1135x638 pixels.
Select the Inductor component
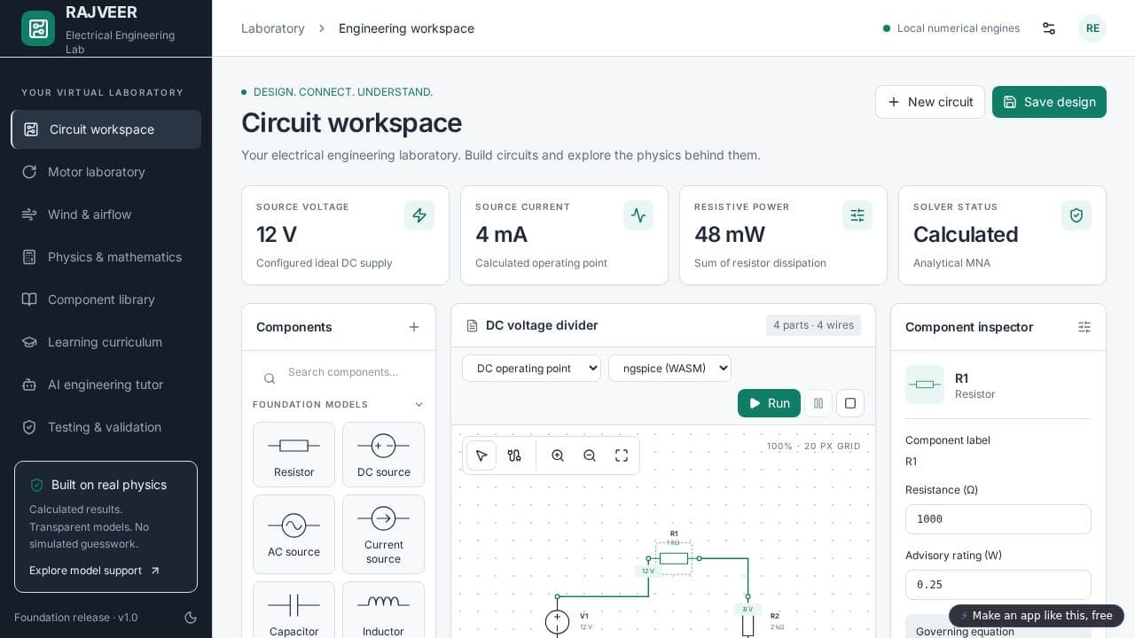(x=383, y=611)
